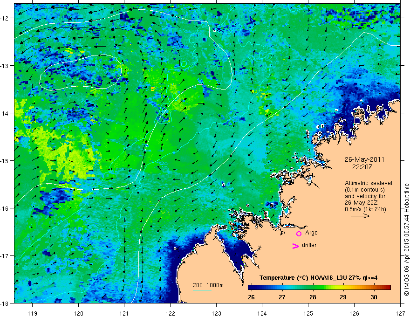Click the latitude axis label -18
The width and height of the screenshot is (410, 317).
pos(5,303)
